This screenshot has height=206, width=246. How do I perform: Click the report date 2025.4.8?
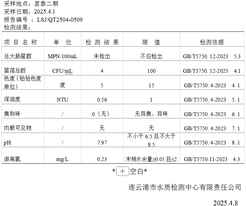pyautogui.click(x=225, y=203)
